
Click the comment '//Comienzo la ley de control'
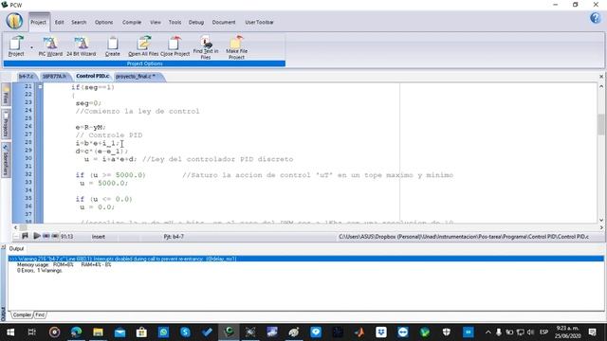point(138,112)
